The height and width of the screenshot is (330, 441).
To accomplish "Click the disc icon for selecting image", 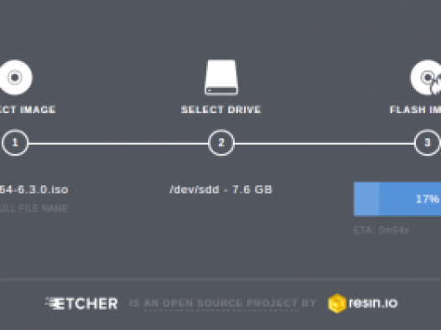I will tap(15, 77).
